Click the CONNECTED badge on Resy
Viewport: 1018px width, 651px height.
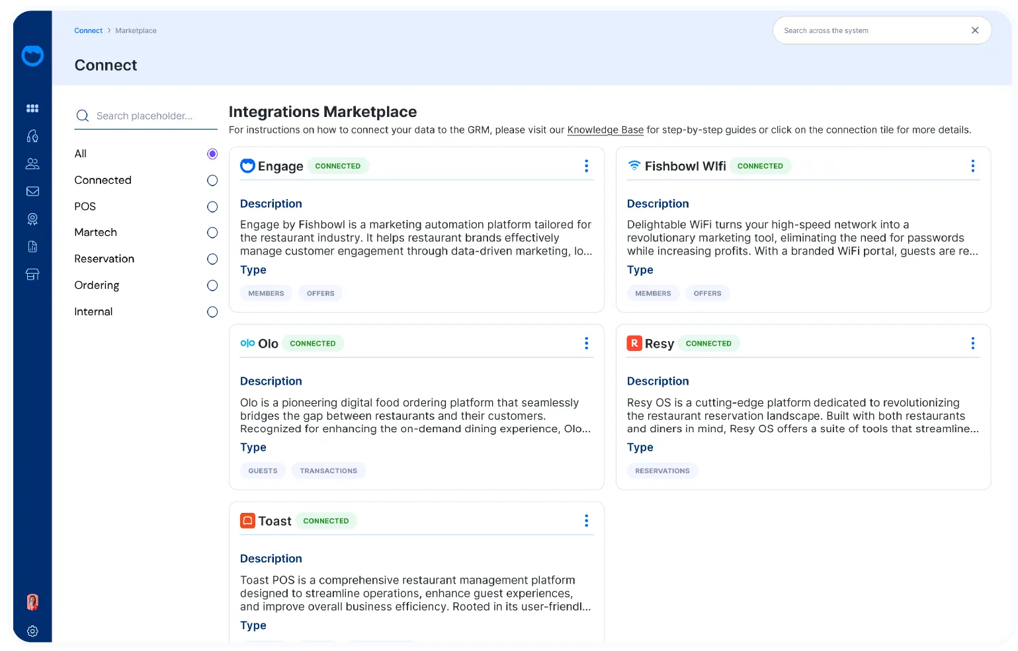pos(708,343)
